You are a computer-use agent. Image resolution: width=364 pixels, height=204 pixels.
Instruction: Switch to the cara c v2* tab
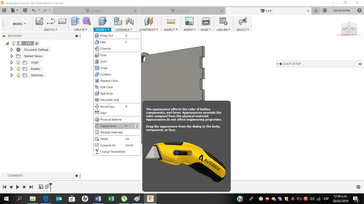click(182, 11)
